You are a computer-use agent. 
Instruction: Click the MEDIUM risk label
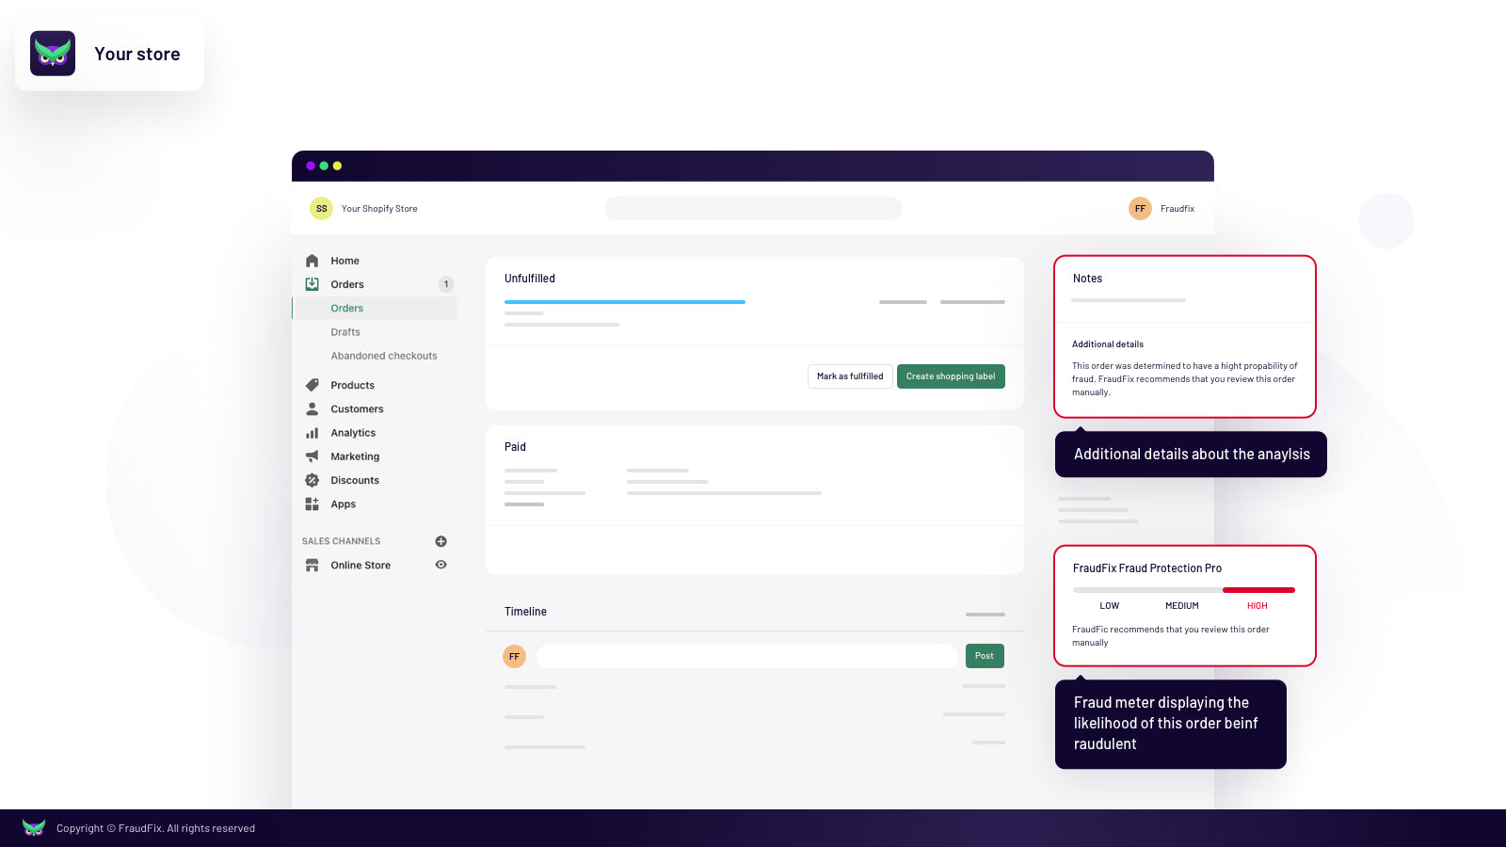[x=1182, y=606]
